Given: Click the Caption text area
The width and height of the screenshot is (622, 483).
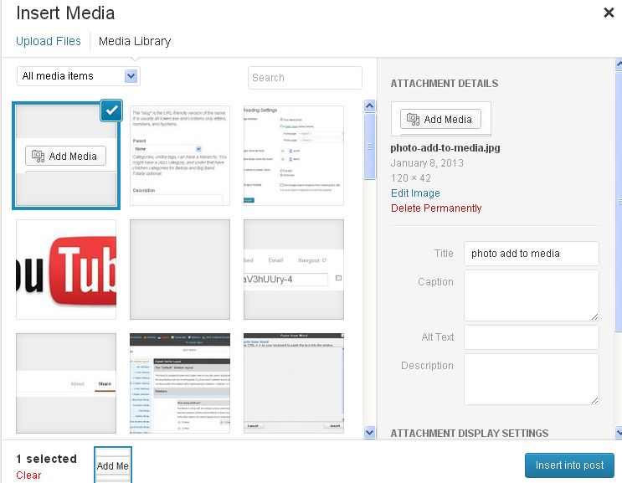Looking at the screenshot, I should coord(531,295).
